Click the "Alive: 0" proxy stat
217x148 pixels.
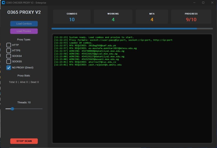[24, 82]
